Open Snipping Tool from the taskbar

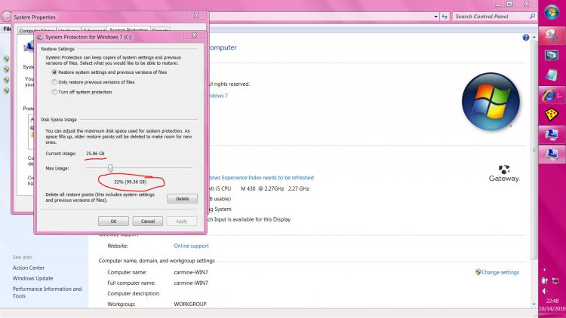pos(552,35)
